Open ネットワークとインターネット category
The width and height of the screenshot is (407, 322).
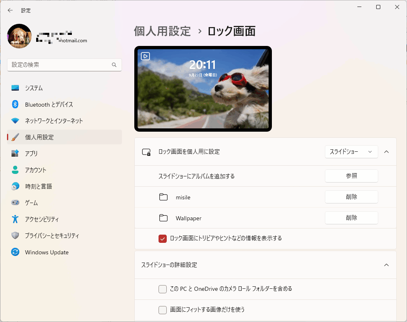pyautogui.click(x=64, y=121)
